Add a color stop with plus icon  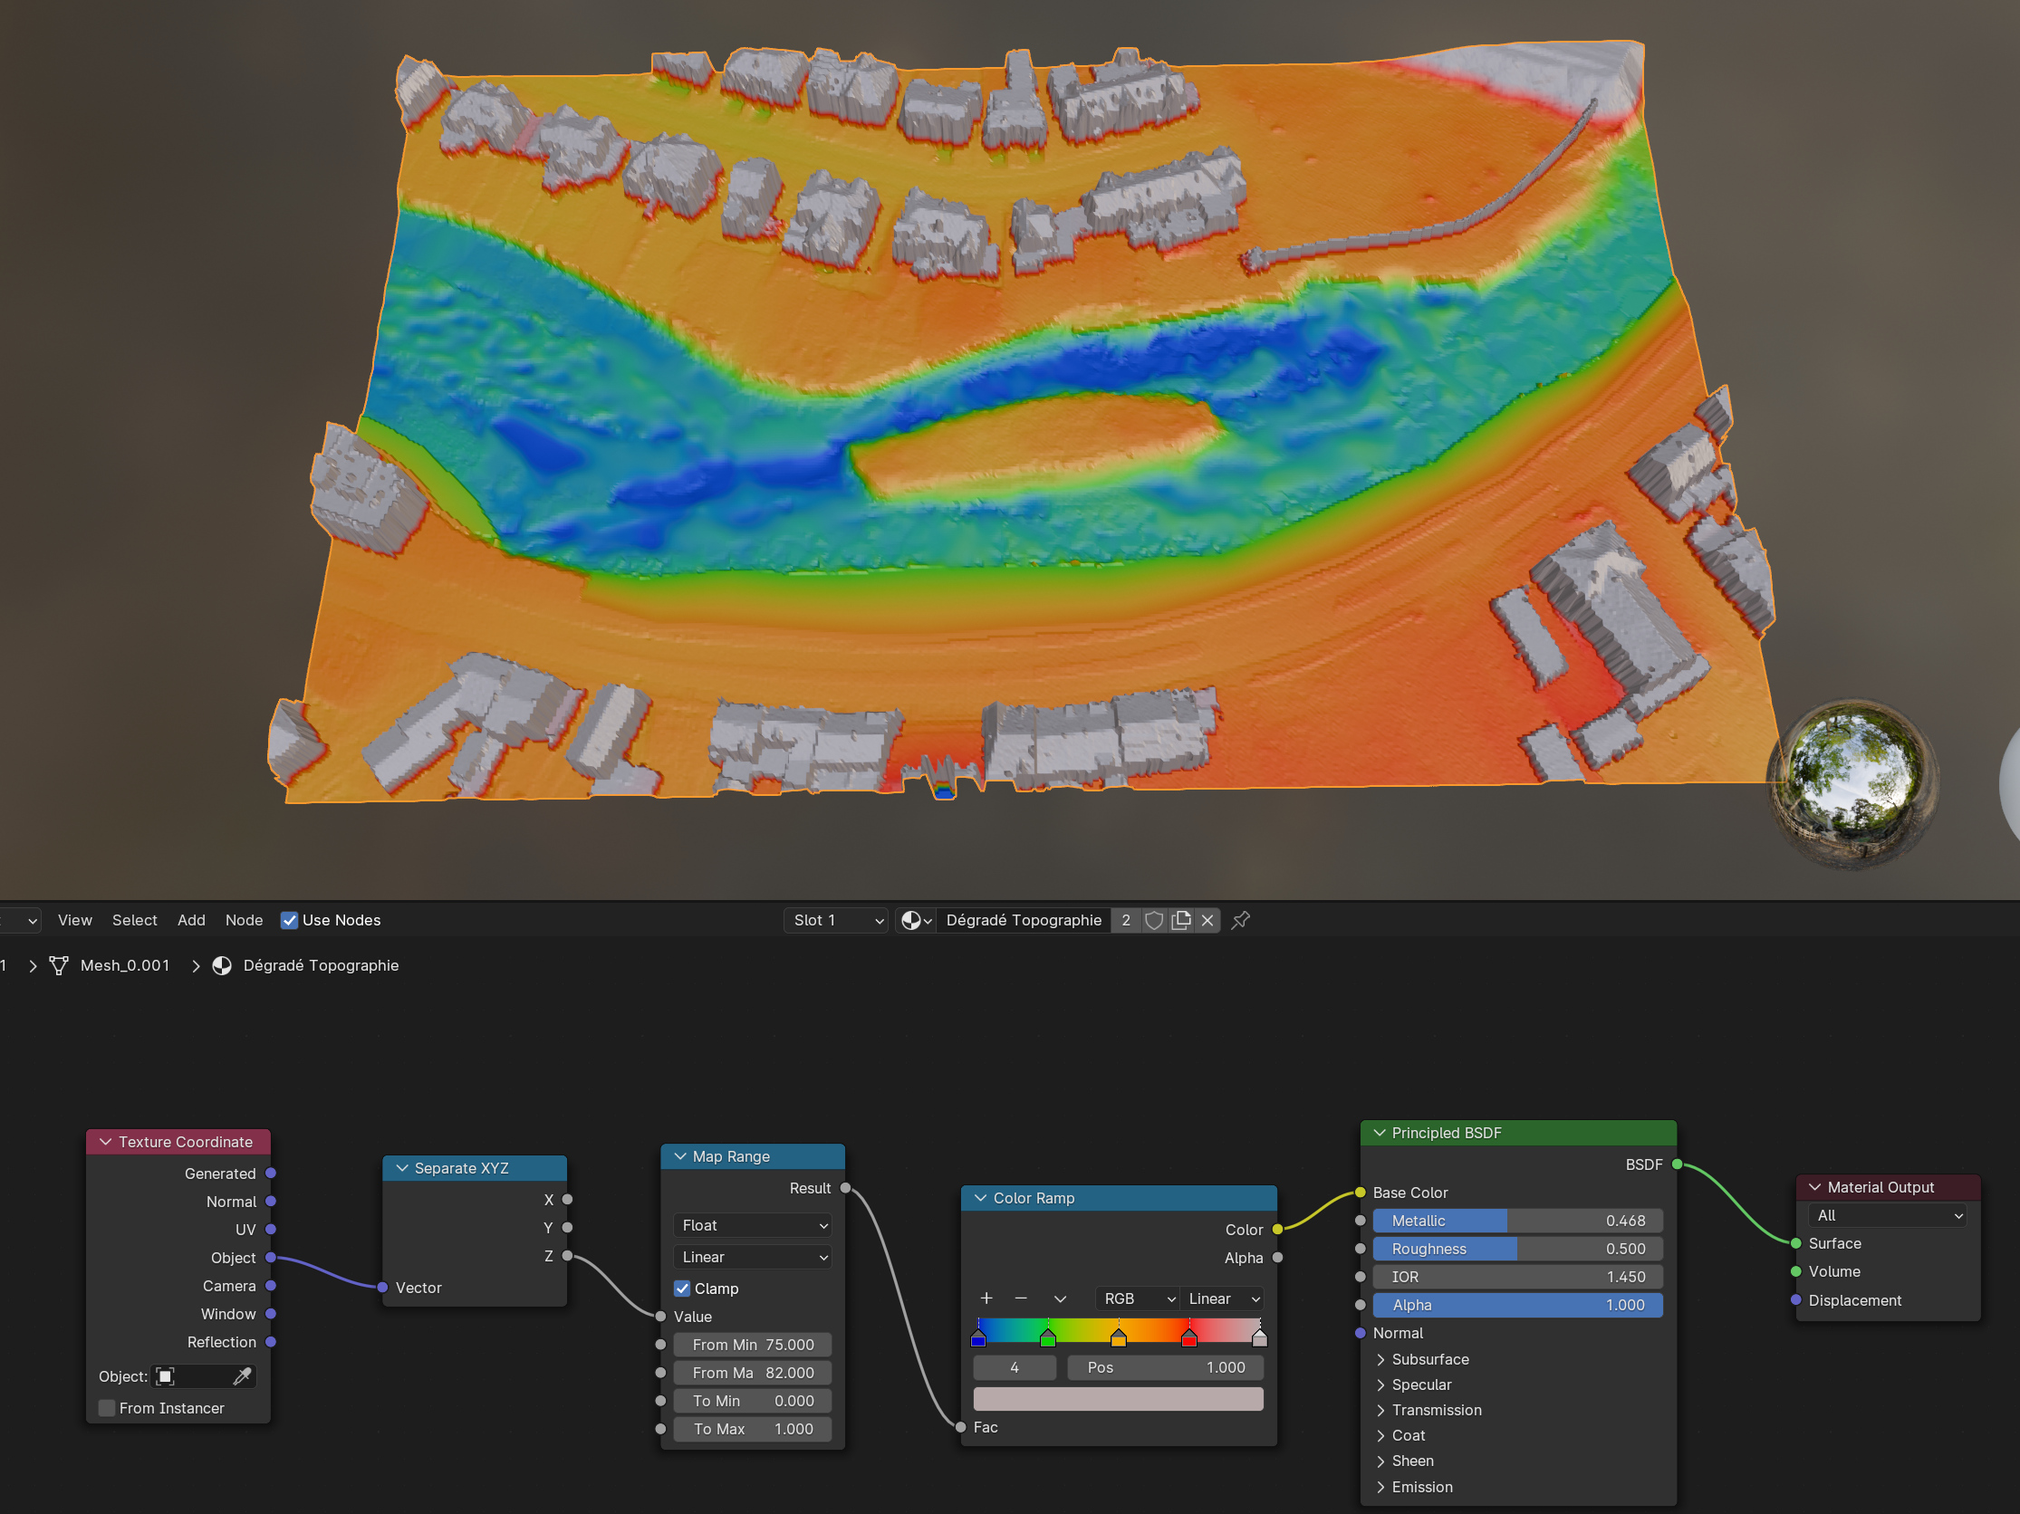tap(986, 1298)
